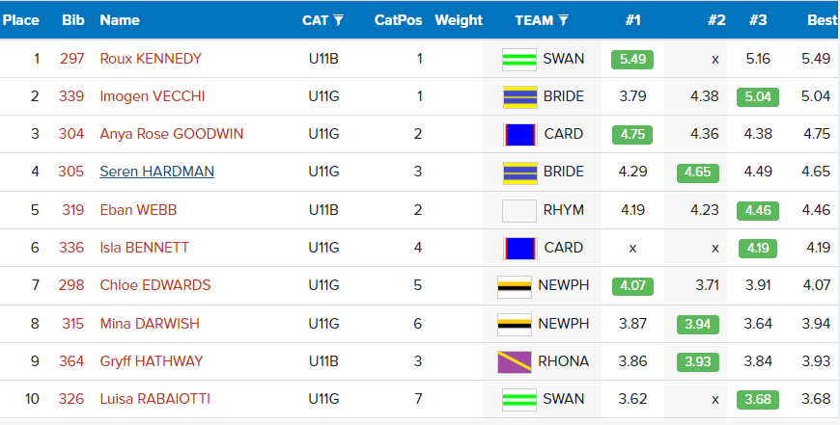Open the CAT column filter icon

pyautogui.click(x=338, y=20)
